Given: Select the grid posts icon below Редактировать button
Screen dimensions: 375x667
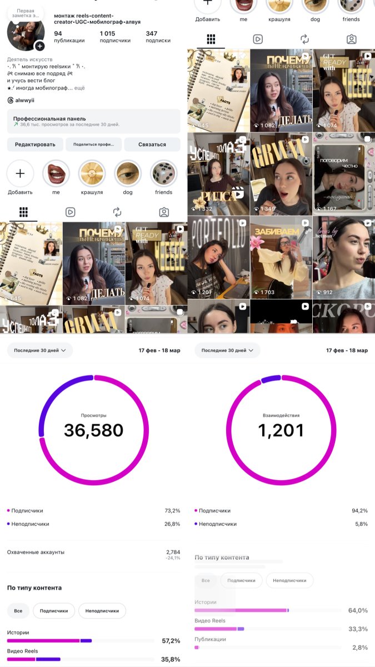Looking at the screenshot, I should click(x=23, y=212).
